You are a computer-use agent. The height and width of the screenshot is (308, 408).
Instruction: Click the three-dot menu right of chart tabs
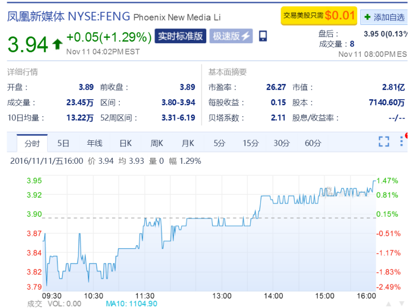(402, 142)
